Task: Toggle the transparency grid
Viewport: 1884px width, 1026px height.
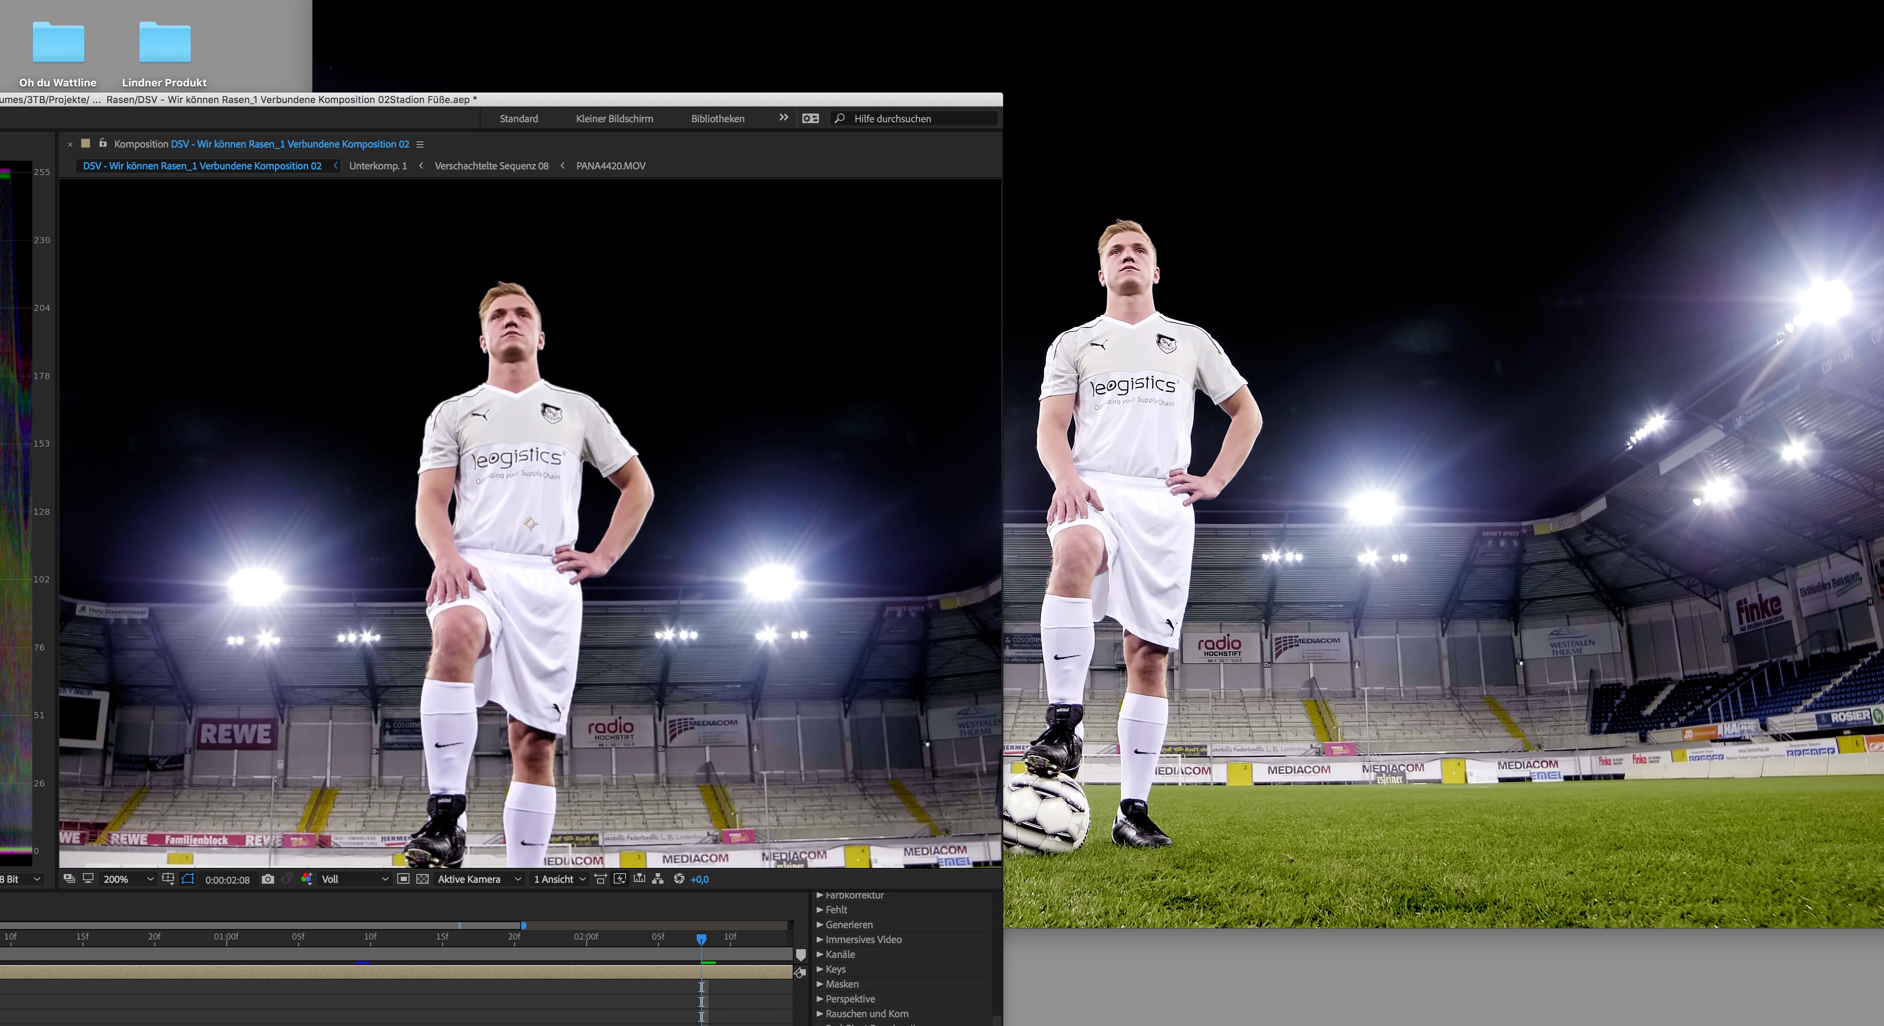Action: tap(423, 879)
